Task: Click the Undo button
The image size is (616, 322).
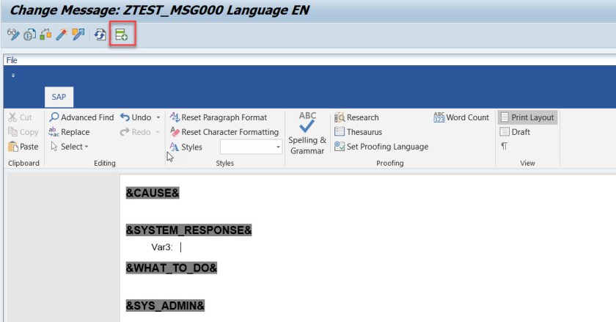Action: [x=136, y=117]
